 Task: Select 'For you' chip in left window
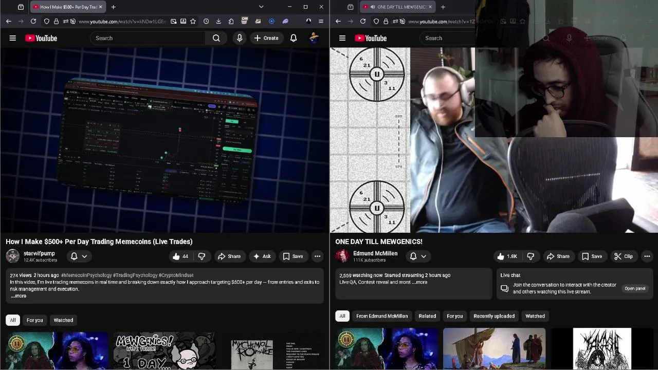pos(35,320)
